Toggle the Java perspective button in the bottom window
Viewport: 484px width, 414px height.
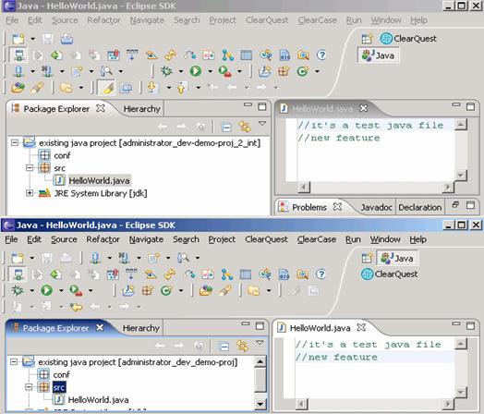[397, 258]
